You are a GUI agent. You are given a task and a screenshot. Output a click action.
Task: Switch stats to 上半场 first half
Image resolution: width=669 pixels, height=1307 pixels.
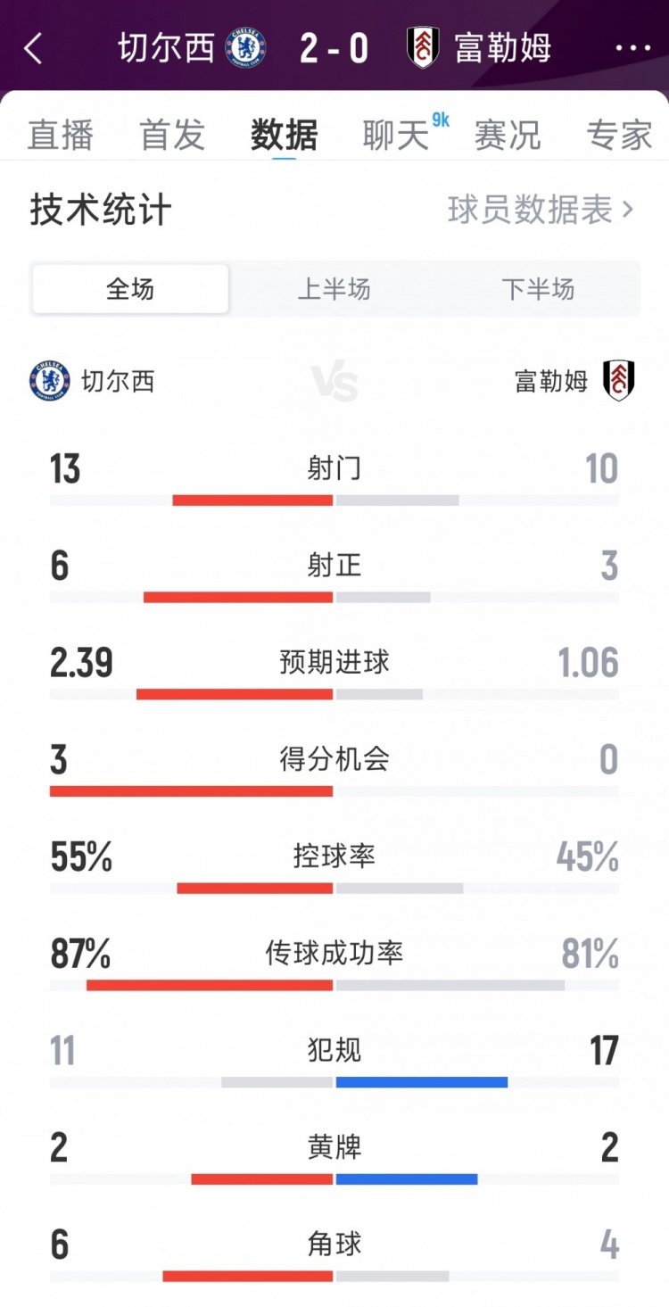click(334, 289)
